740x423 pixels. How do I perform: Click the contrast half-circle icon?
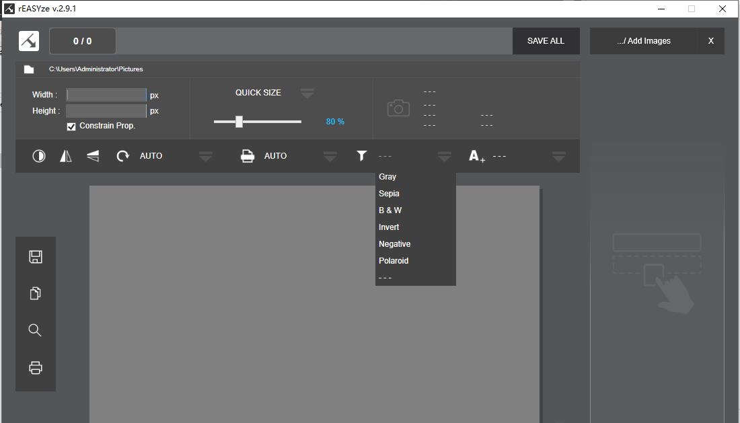click(39, 156)
